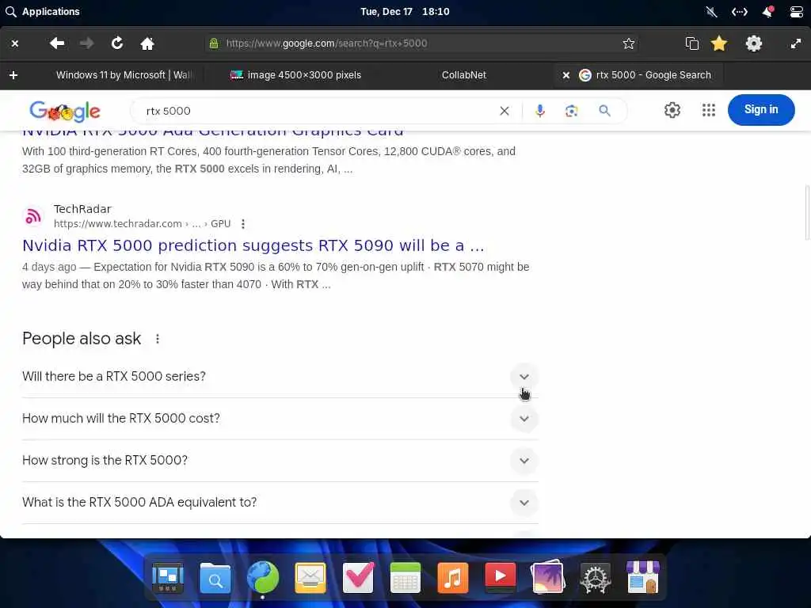Click the Google logo
Screen dimensions: 811x608
[65, 111]
